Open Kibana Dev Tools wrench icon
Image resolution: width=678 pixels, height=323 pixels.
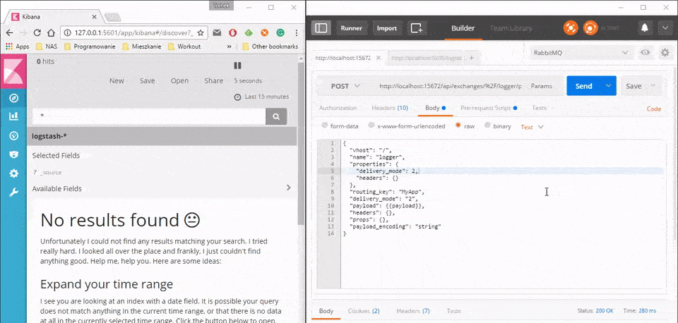(x=14, y=193)
